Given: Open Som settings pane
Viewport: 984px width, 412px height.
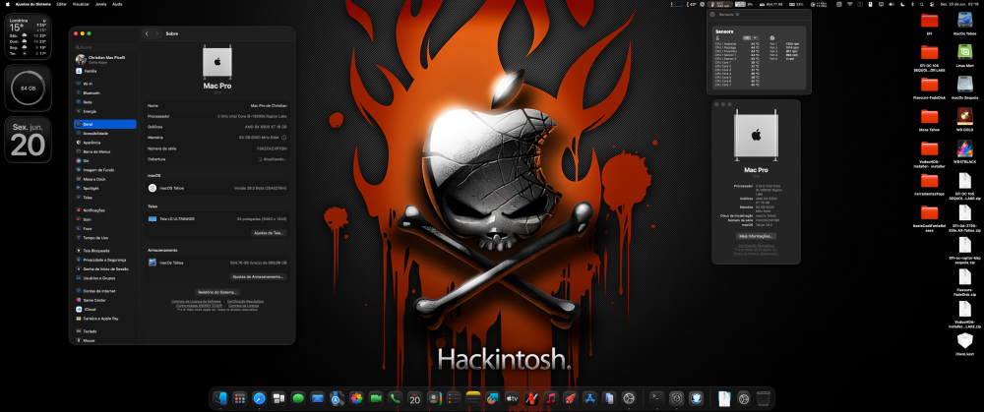Looking at the screenshot, I should tap(105, 219).
